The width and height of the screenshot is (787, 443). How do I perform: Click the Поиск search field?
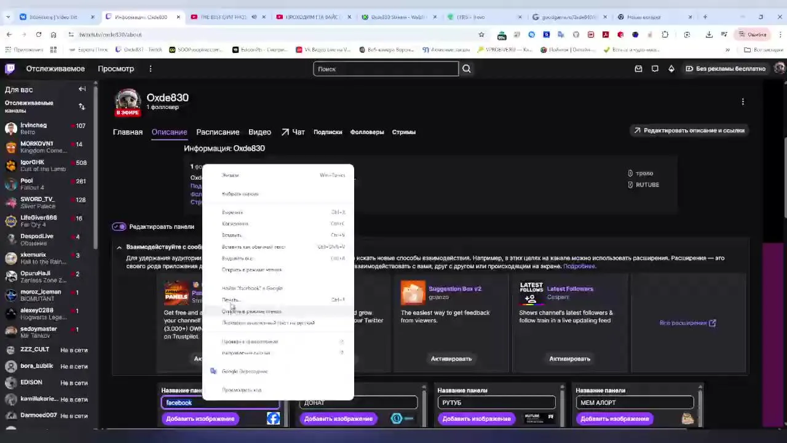tap(386, 69)
